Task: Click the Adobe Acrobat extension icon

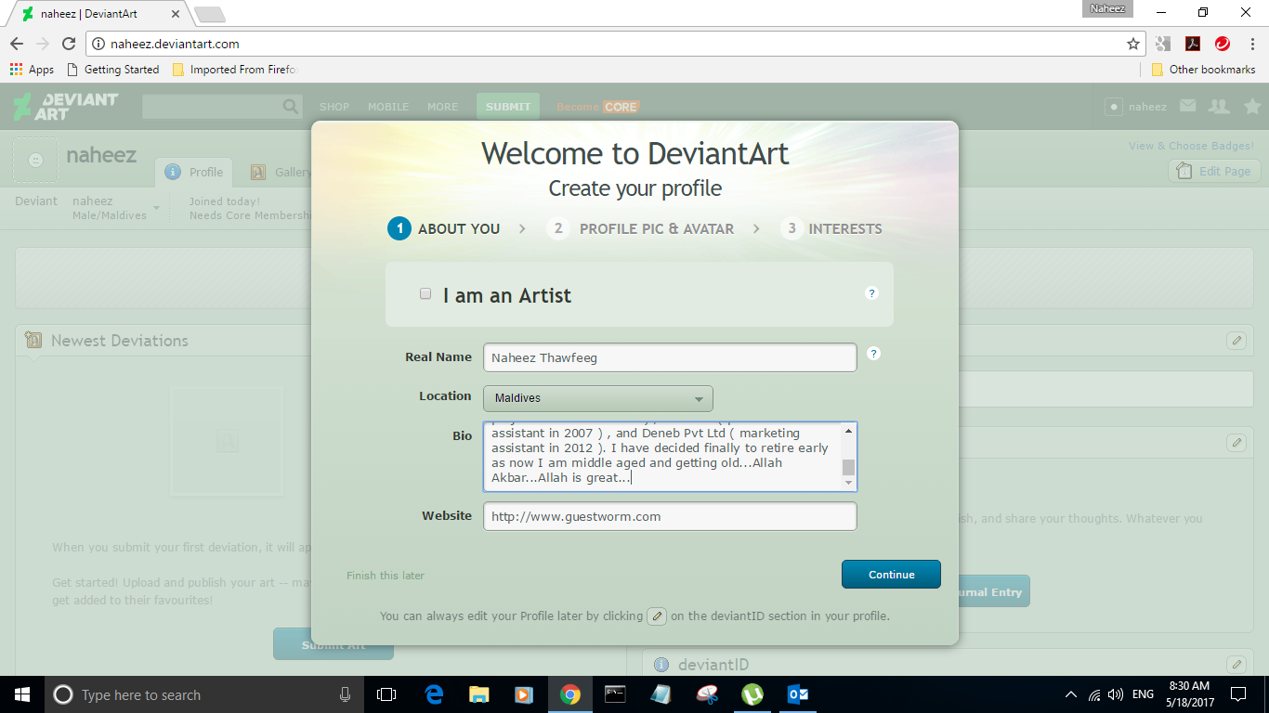Action: coord(1193,44)
